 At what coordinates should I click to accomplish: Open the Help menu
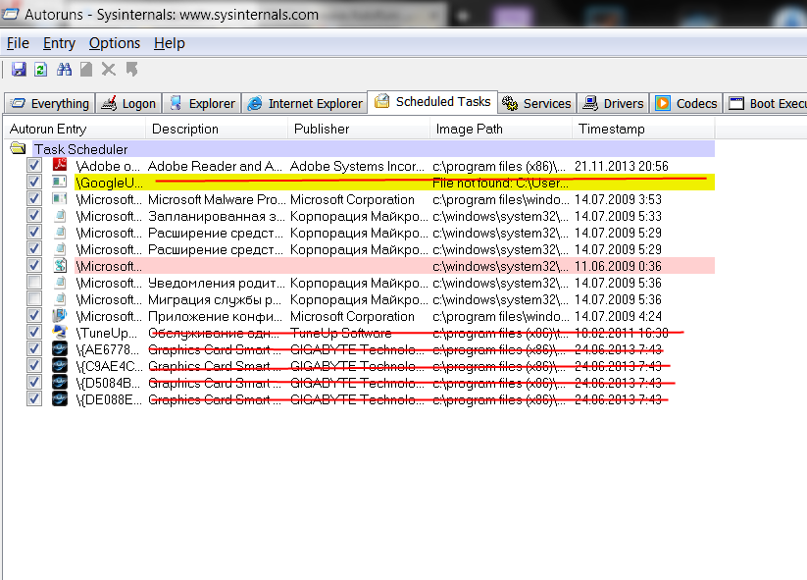click(170, 43)
